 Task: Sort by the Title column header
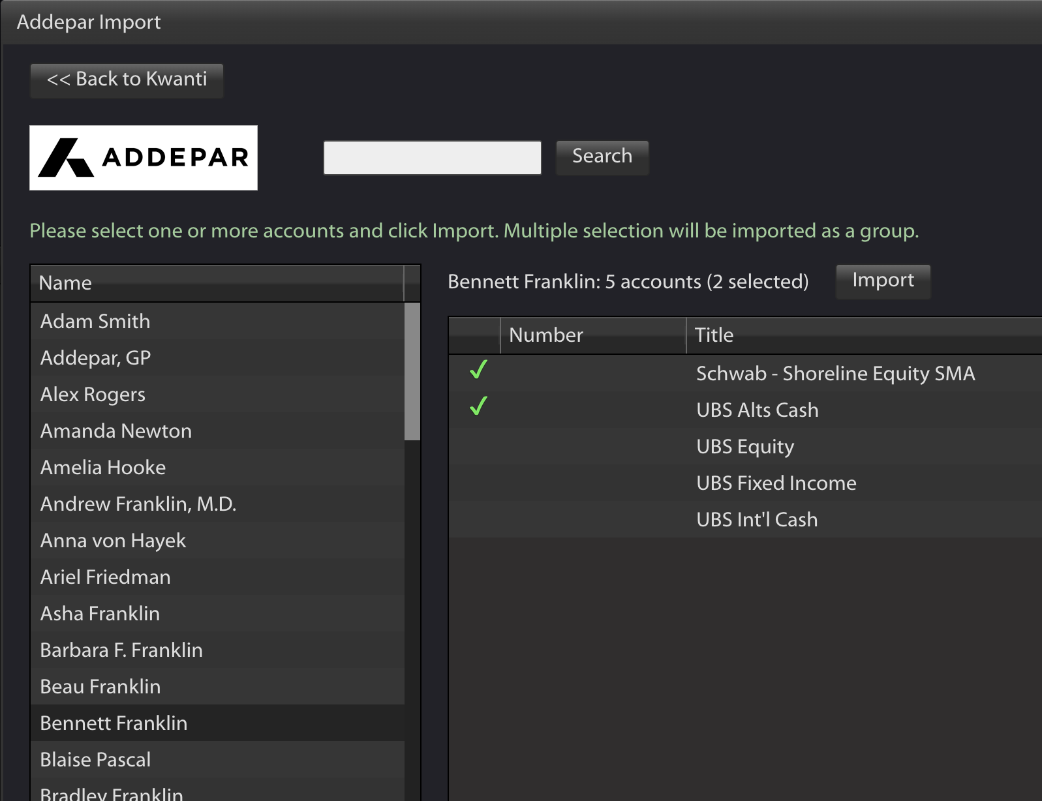pyautogui.click(x=865, y=335)
